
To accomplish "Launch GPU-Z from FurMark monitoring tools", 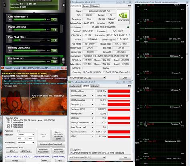I will [12, 151].
